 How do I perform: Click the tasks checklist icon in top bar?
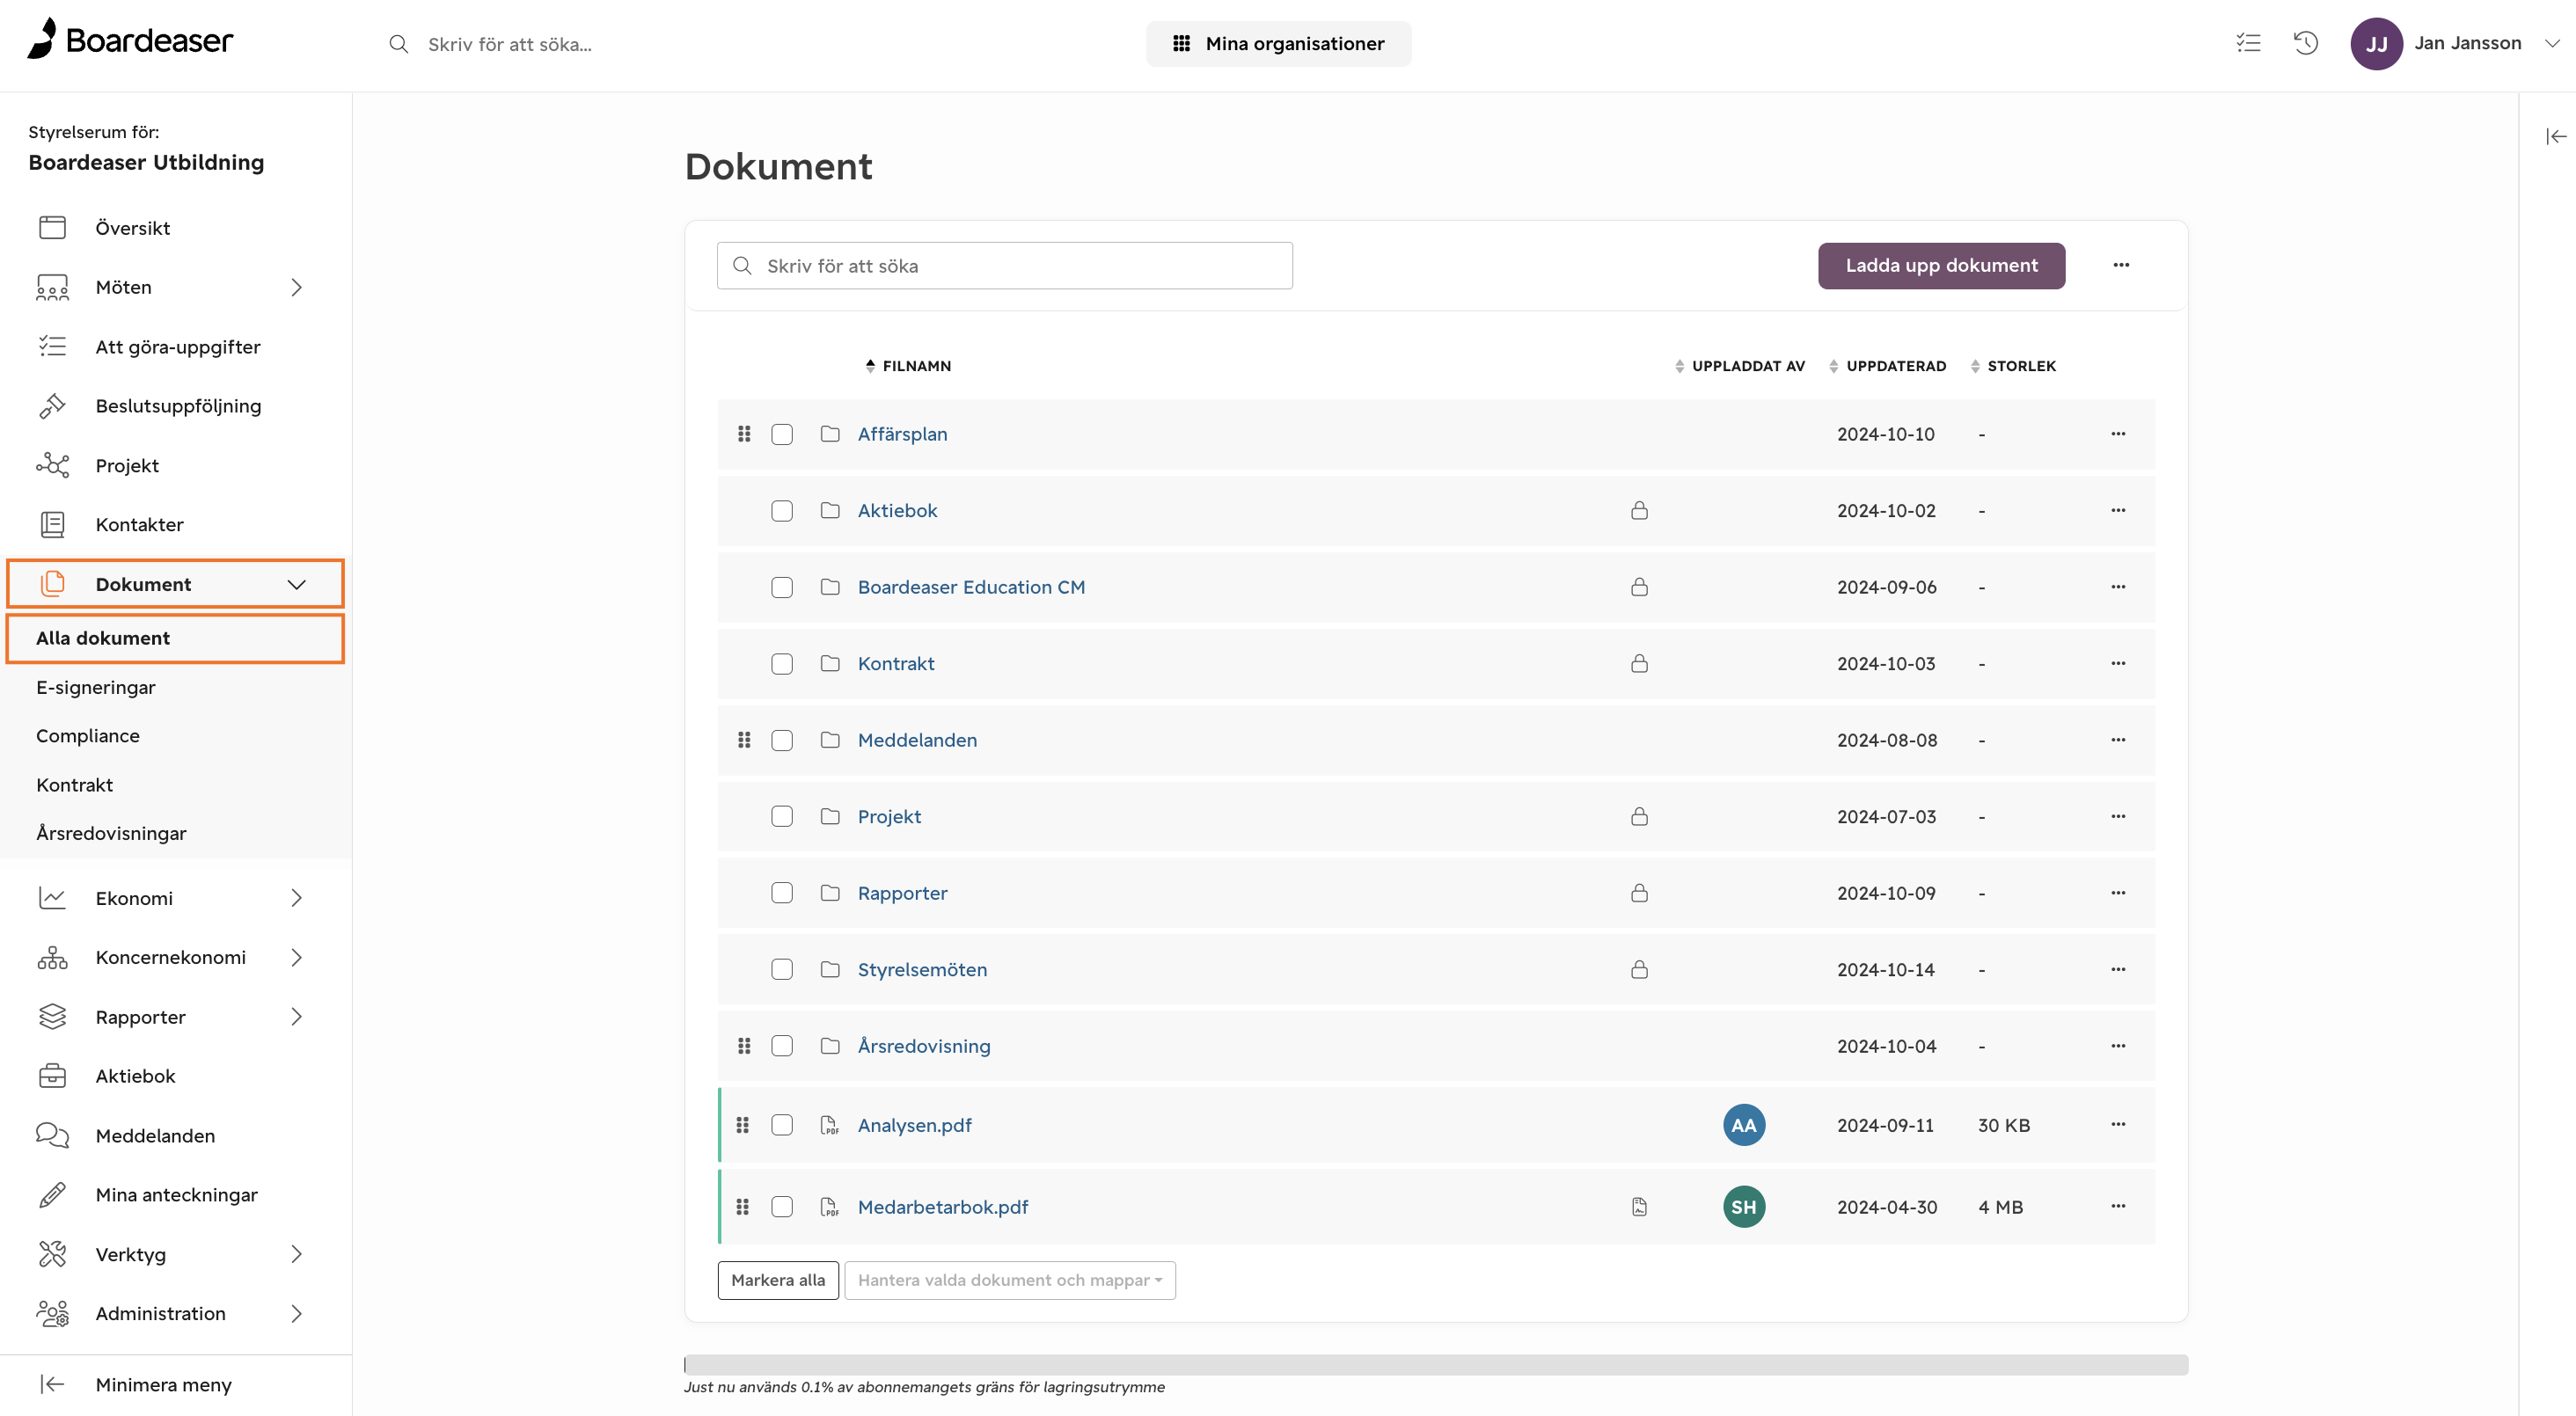[x=2247, y=43]
